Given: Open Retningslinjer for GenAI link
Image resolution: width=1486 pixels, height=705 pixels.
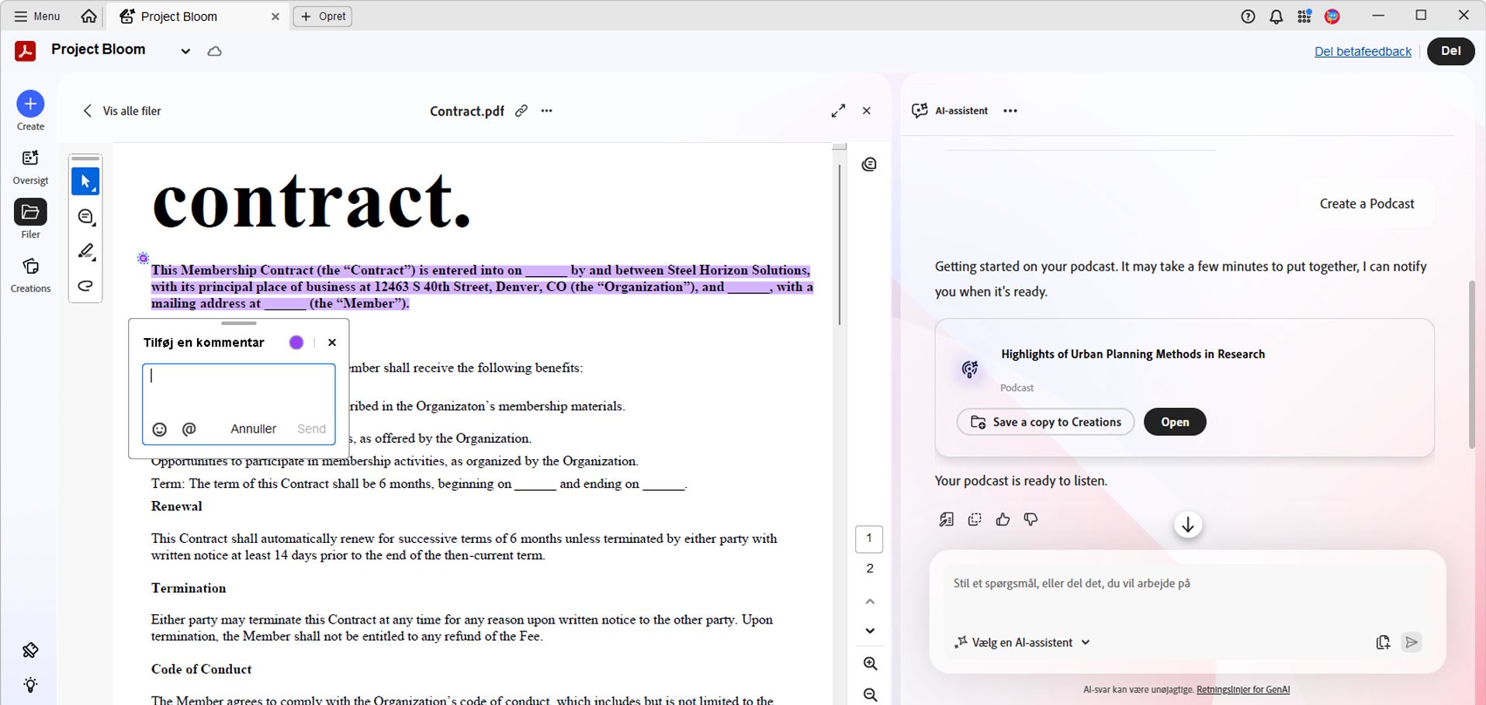Looking at the screenshot, I should [1242, 689].
